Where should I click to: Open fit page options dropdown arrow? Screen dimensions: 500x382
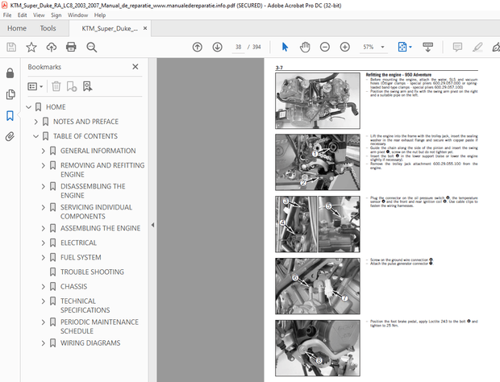[x=410, y=48]
